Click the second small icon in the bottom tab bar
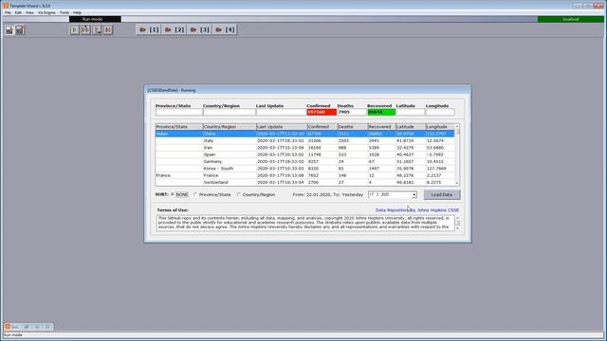607x341 pixels. click(x=27, y=327)
